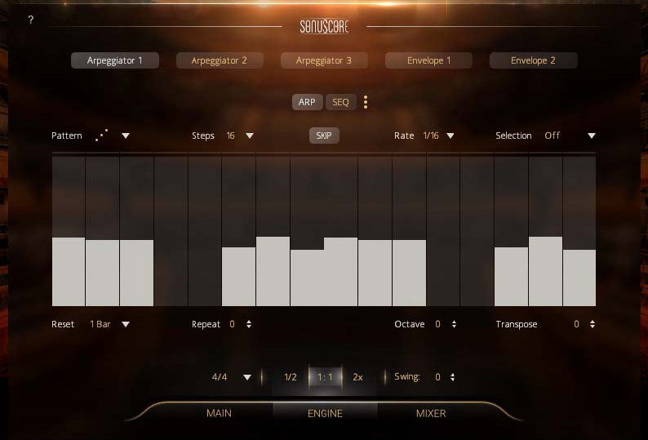Open the Arpeggiator 2 tab
This screenshot has width=648, height=440.
[x=219, y=60]
